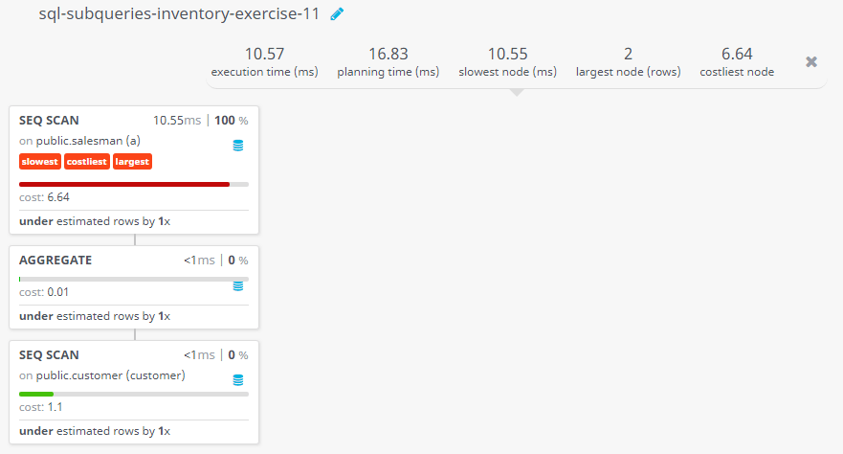This screenshot has width=843, height=454.
Task: Select the largest tag on salesman node
Action: pyautogui.click(x=132, y=161)
